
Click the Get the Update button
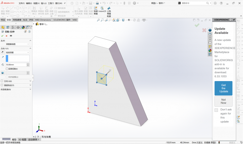click(223, 88)
